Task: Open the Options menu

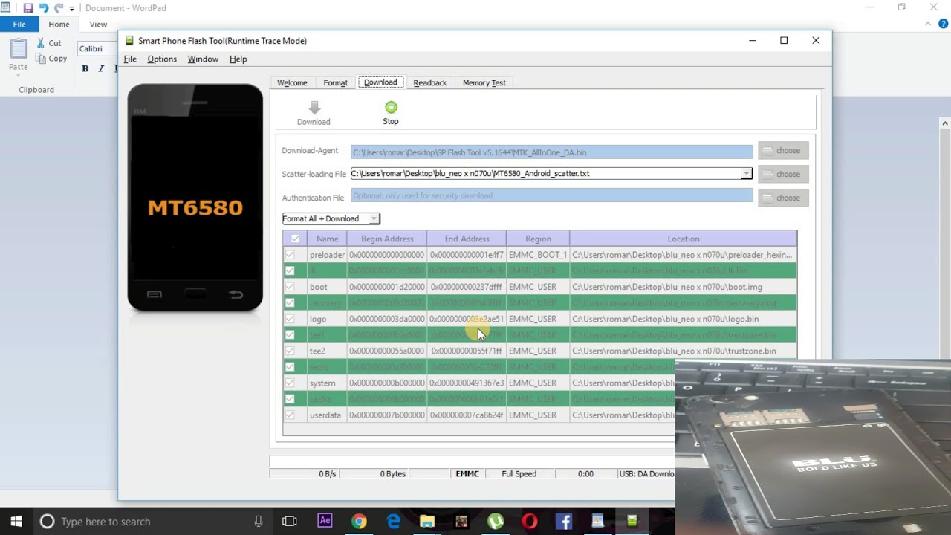Action: pyautogui.click(x=162, y=59)
